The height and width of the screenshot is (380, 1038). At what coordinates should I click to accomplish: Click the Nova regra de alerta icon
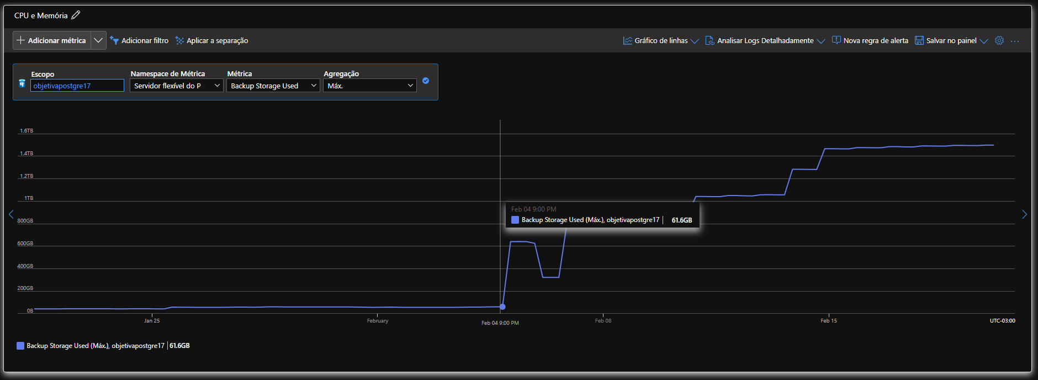click(x=836, y=40)
